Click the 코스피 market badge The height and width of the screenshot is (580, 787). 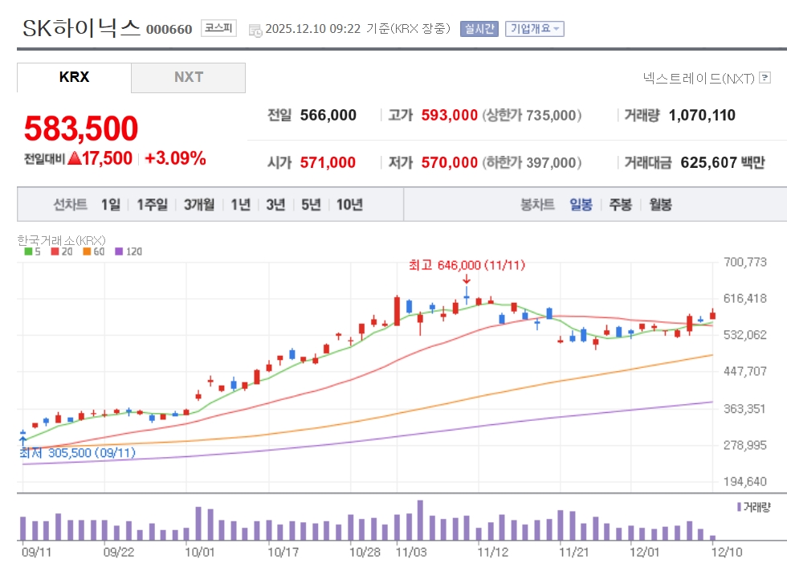point(218,29)
